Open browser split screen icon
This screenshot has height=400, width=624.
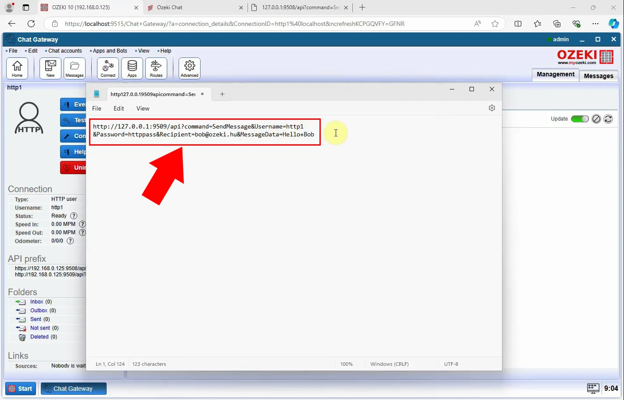tap(518, 24)
